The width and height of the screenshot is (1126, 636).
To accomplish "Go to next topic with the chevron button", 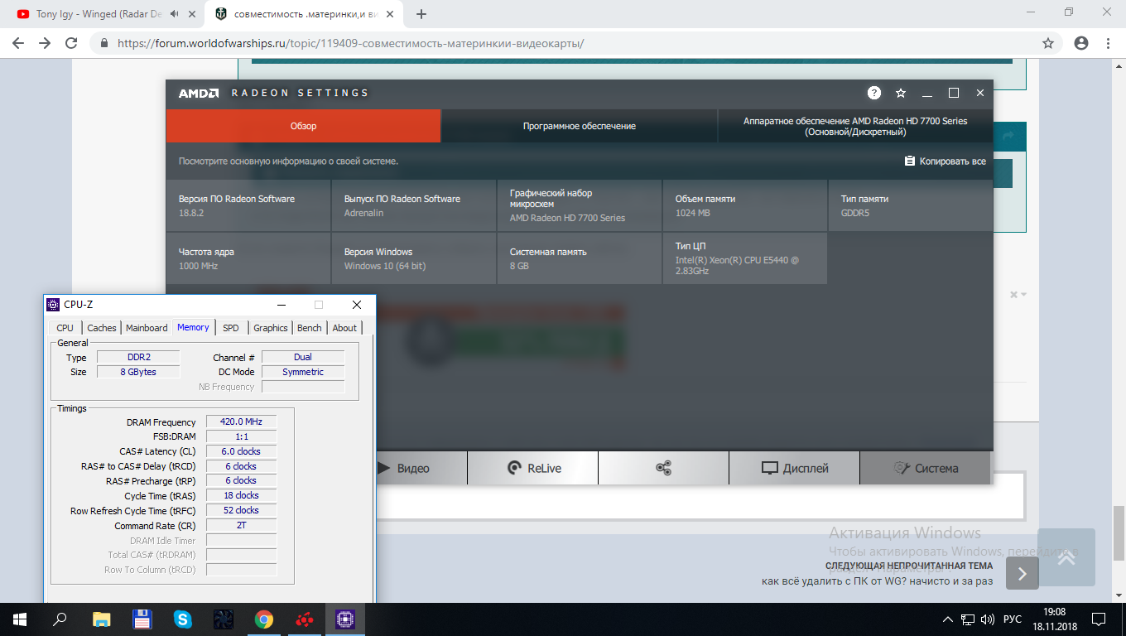I will pyautogui.click(x=1023, y=573).
